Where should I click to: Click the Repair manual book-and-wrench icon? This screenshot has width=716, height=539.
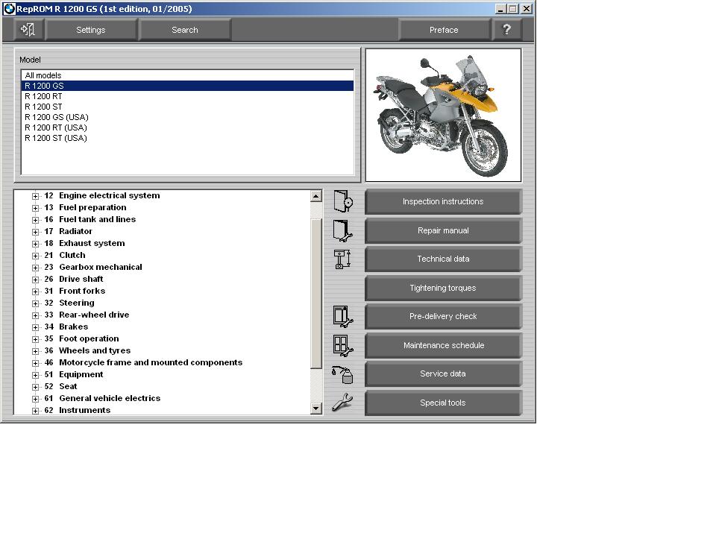click(342, 230)
